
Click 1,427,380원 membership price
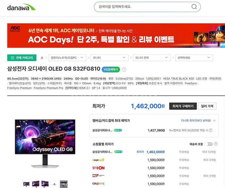(x=156, y=130)
